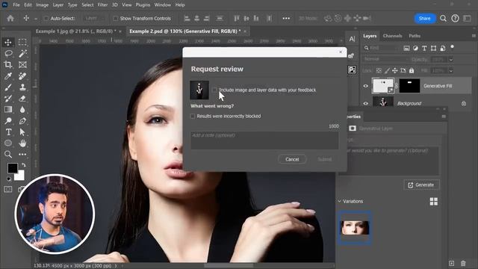The image size is (478, 269).
Task: Enable Show Transform Controls checkbox
Action: coord(116,19)
